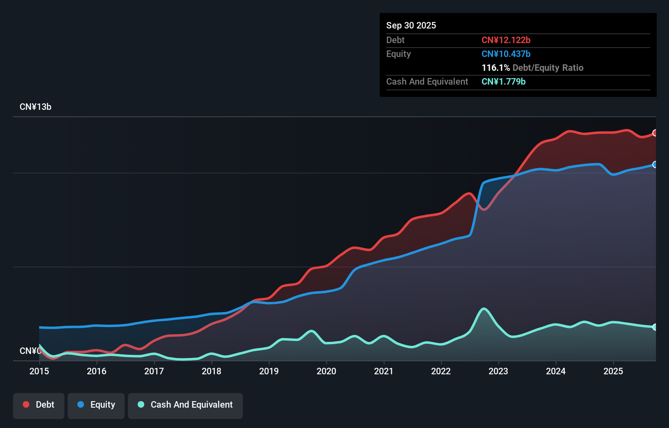Toggle the Cash And Equivalent series visibility
The height and width of the screenshot is (428, 669).
coord(185,404)
